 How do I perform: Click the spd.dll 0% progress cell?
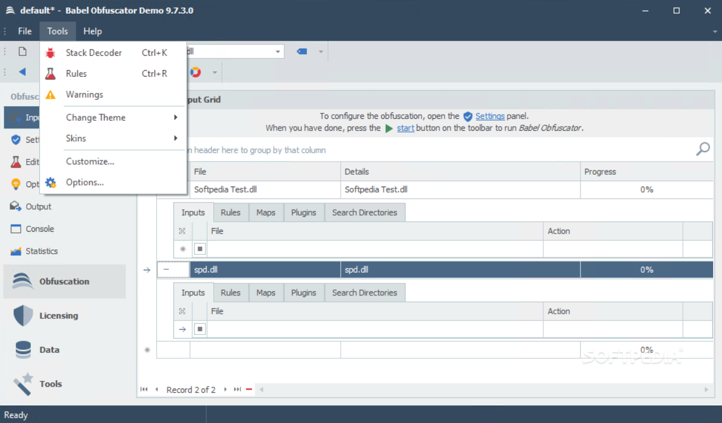click(647, 270)
